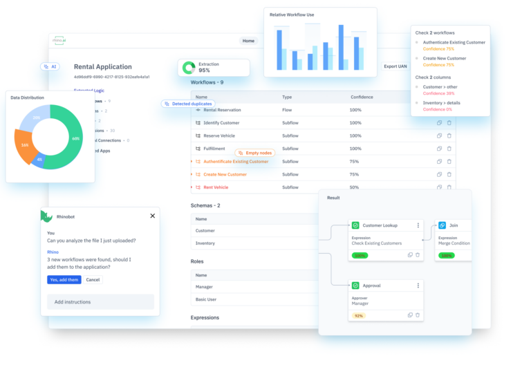The height and width of the screenshot is (374, 531).
Task: Click the blue 4% donut segment
Action: coord(39,160)
